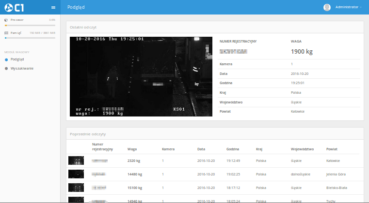369x203 pixels.
Task: Click the Procesor cube icon
Action: [x=6, y=20]
